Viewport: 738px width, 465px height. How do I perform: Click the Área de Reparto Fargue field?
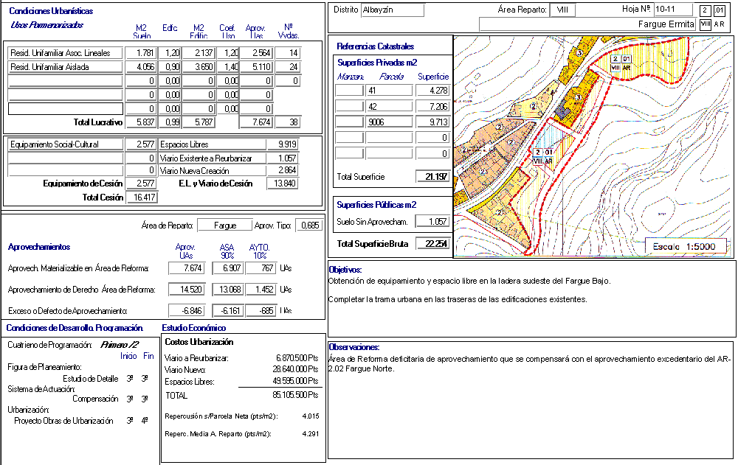[224, 225]
